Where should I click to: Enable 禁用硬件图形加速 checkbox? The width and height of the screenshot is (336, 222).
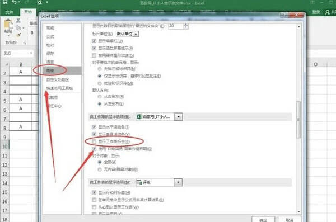click(x=94, y=55)
